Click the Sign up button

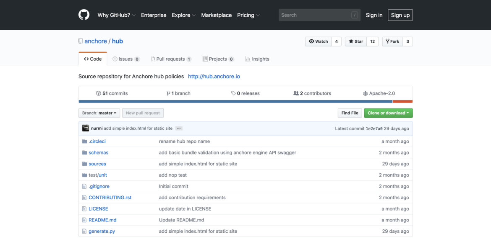[400, 15]
